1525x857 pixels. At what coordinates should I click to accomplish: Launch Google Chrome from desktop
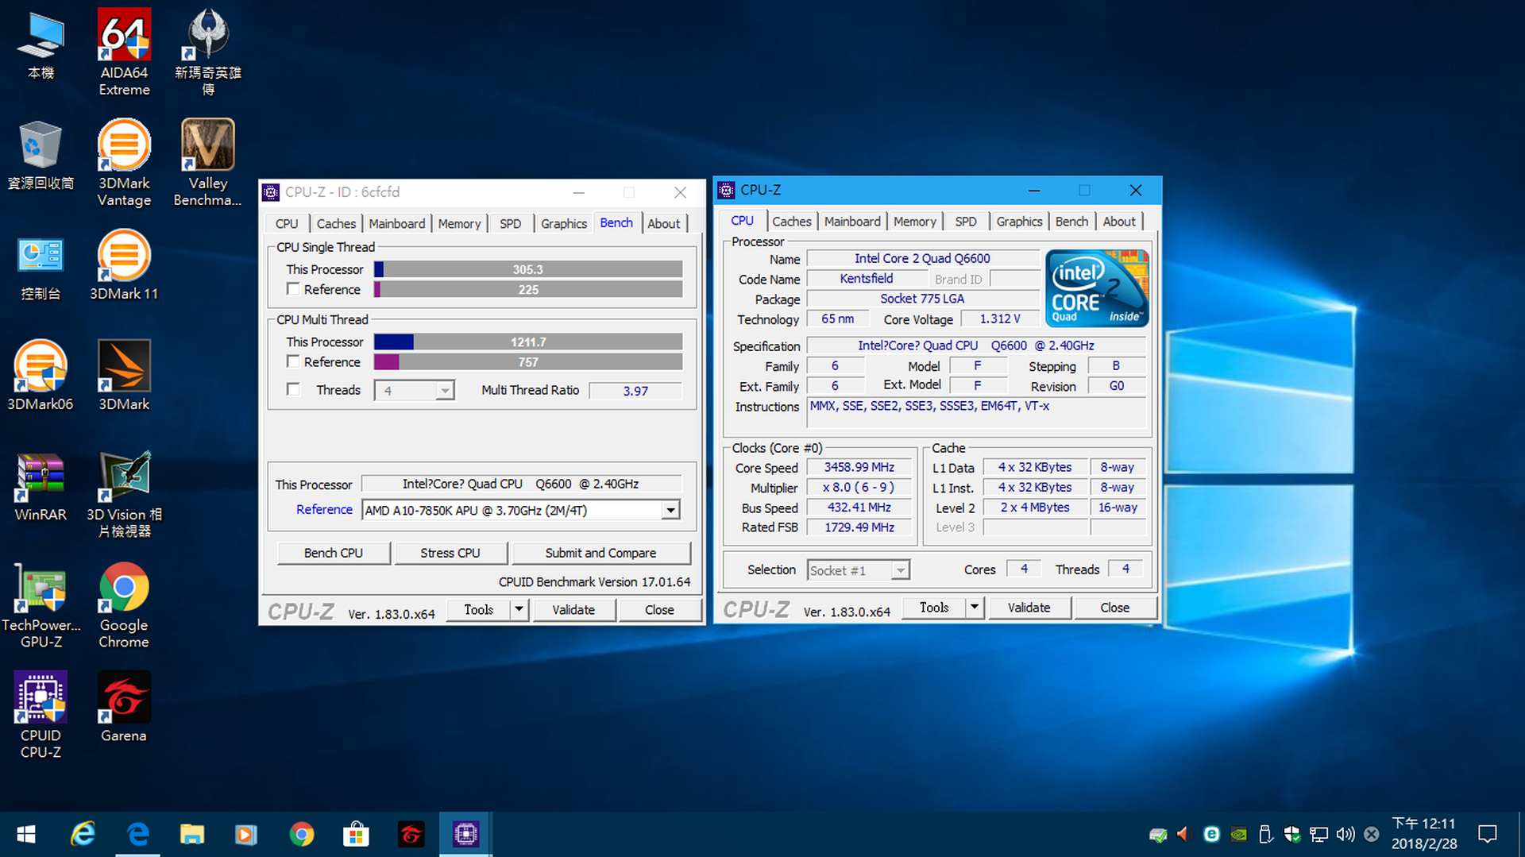[x=124, y=605]
